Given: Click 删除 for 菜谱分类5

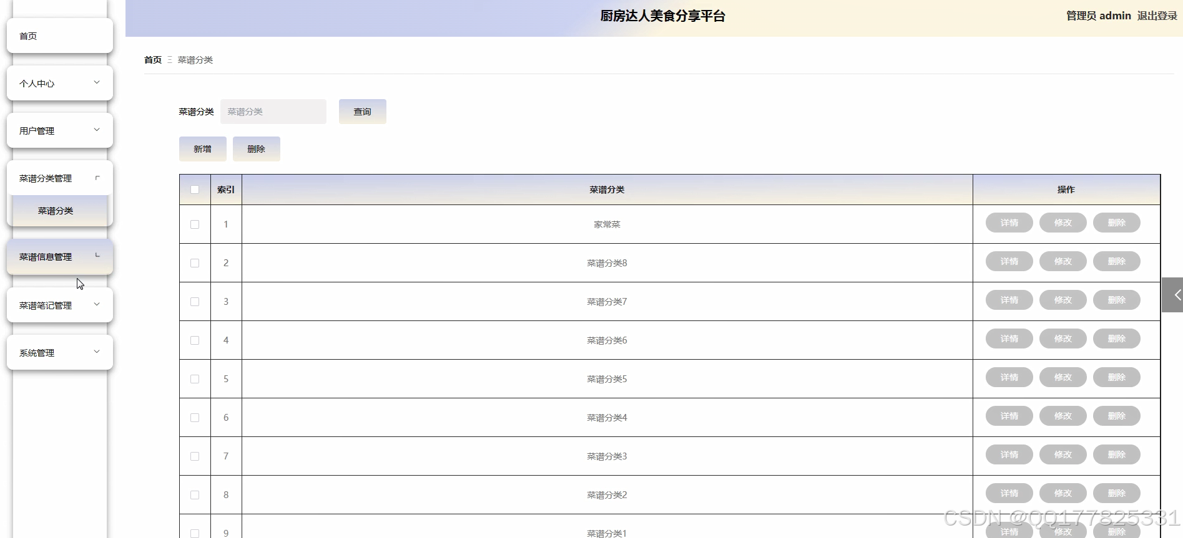Looking at the screenshot, I should tap(1117, 377).
